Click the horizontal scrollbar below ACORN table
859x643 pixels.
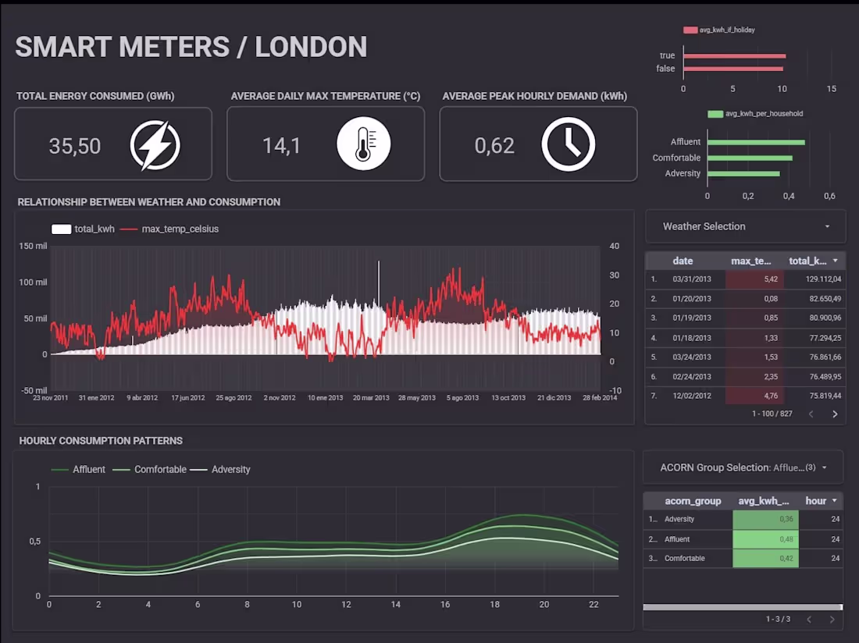(x=742, y=605)
